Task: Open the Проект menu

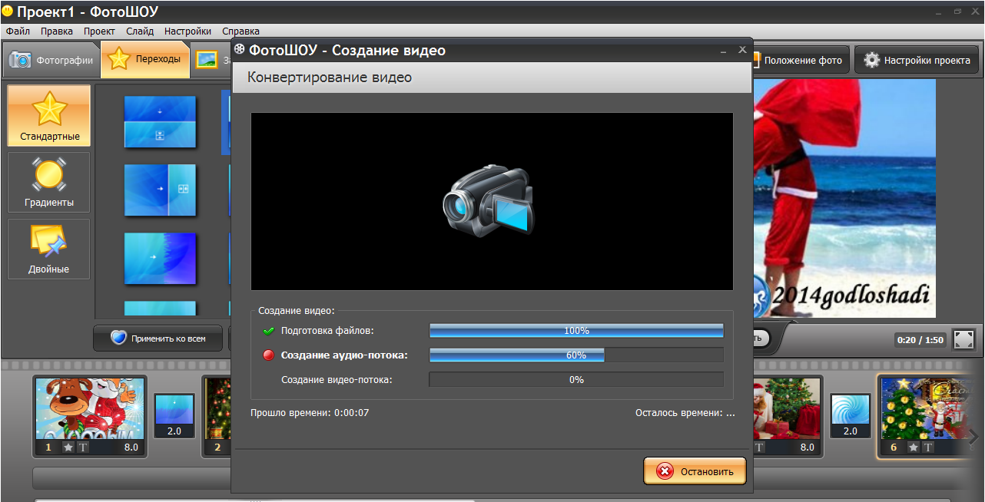Action: pyautogui.click(x=100, y=31)
